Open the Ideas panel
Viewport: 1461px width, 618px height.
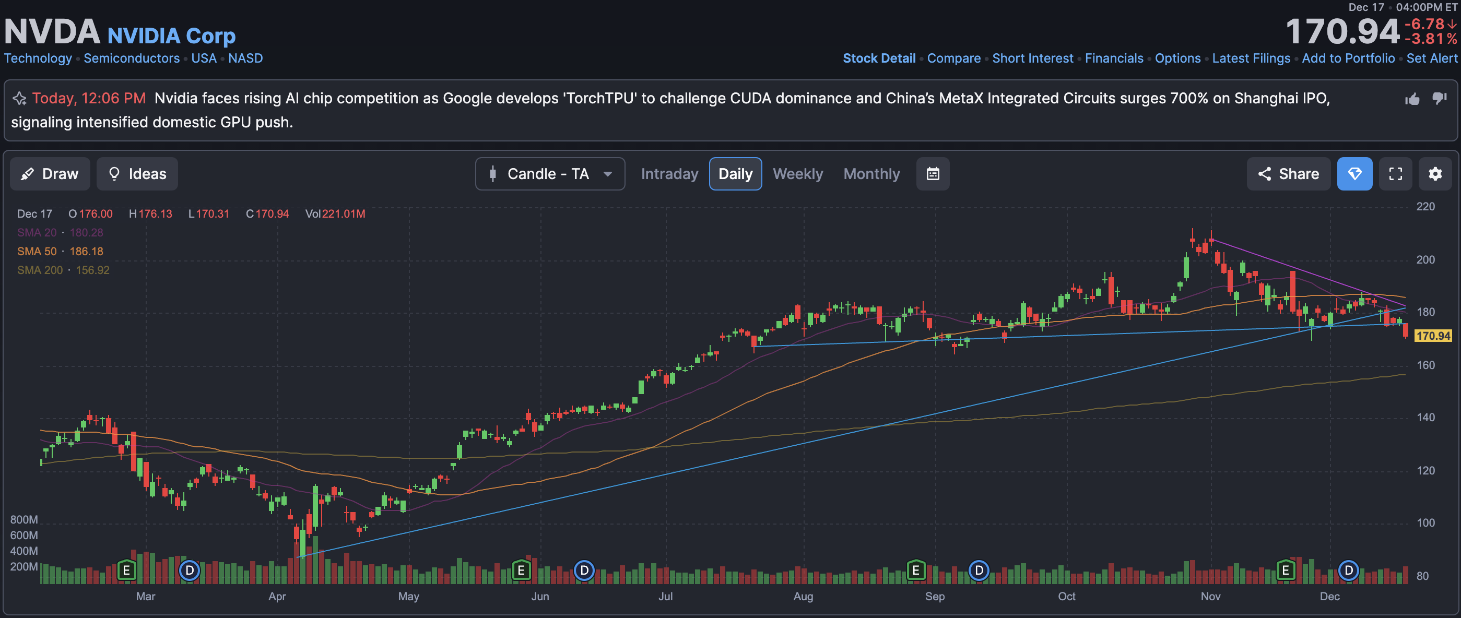tap(137, 173)
